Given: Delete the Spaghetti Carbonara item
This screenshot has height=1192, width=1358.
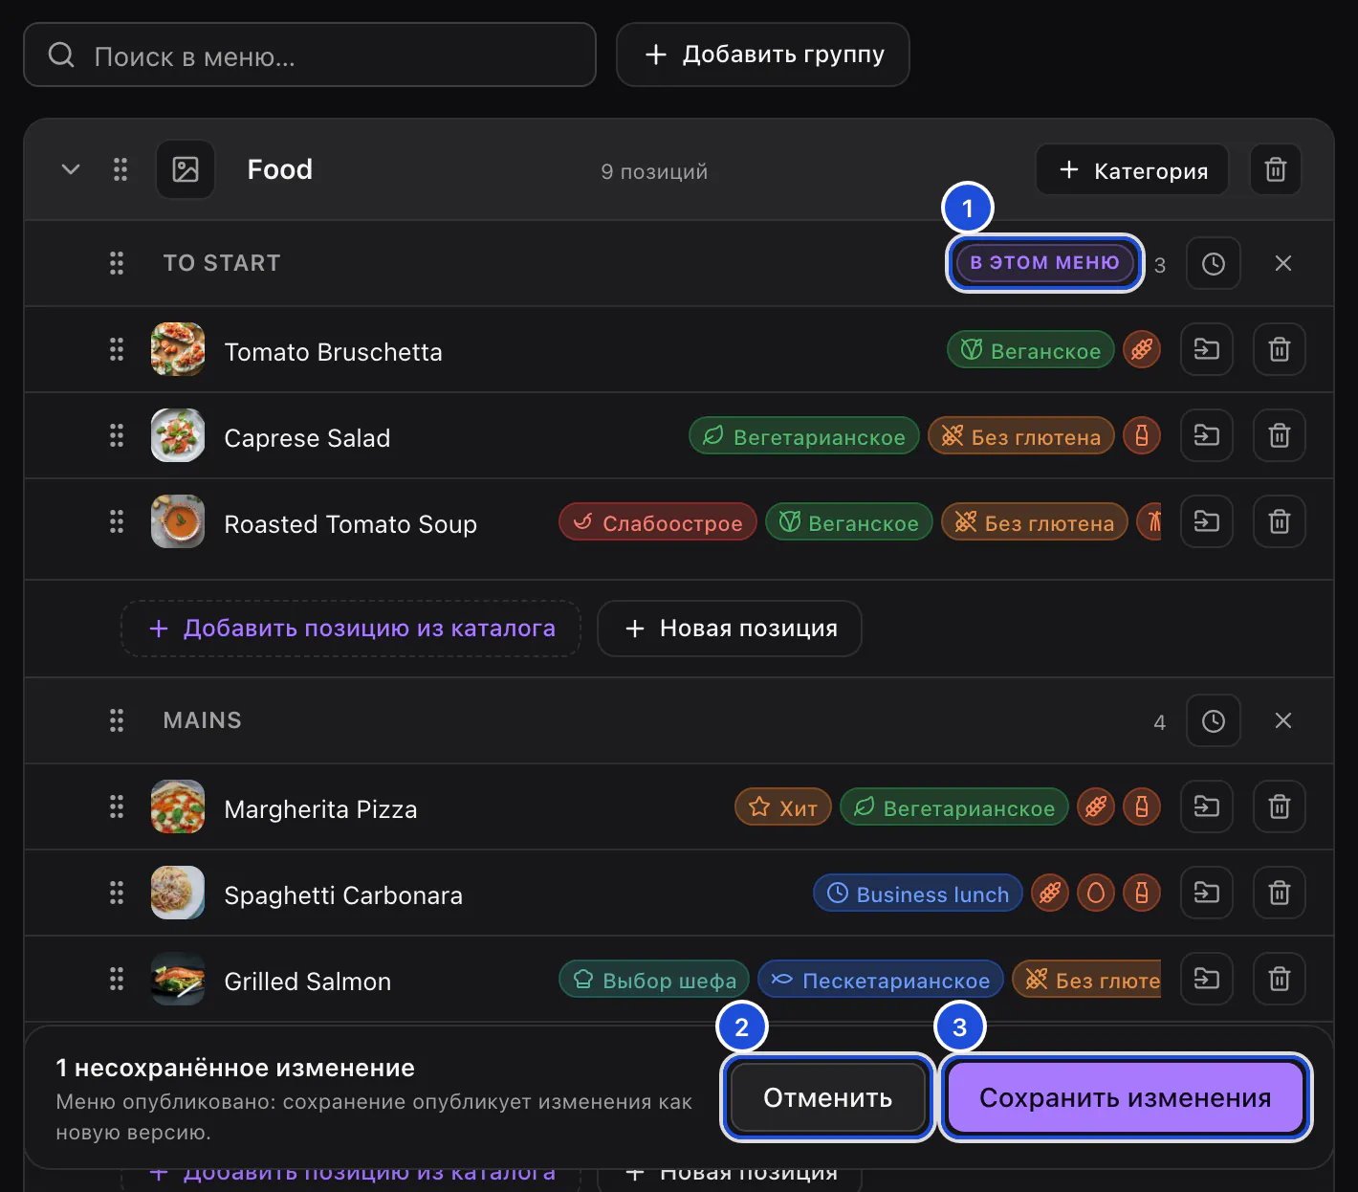Looking at the screenshot, I should tap(1280, 894).
